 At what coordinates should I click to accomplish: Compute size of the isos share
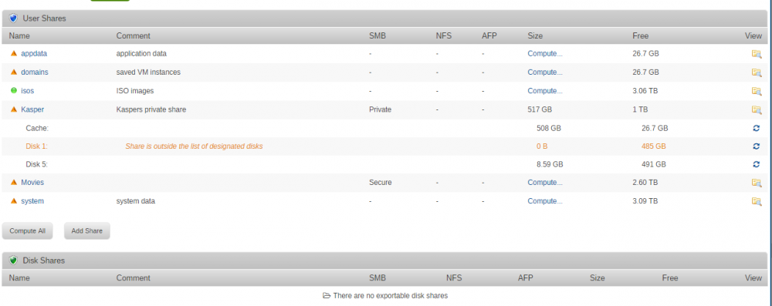tap(545, 91)
